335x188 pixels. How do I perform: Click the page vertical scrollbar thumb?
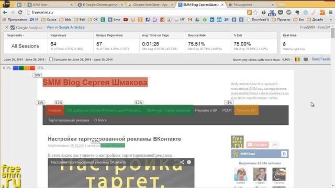pos(333,33)
